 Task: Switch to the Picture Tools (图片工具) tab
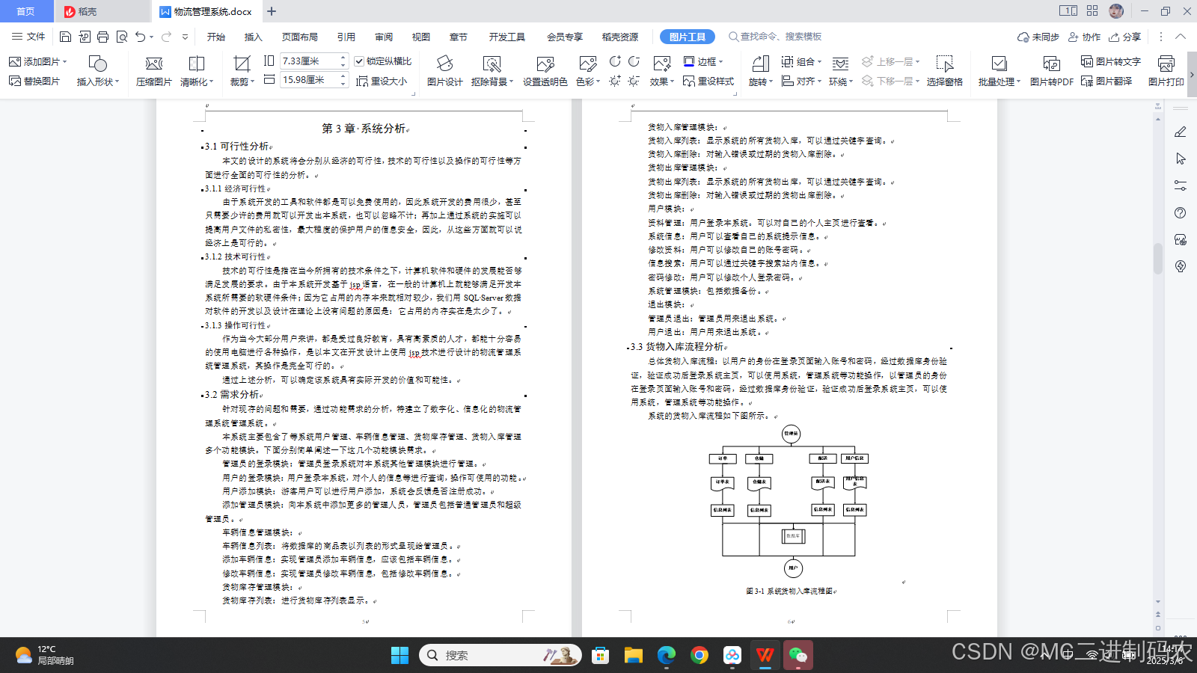click(688, 37)
